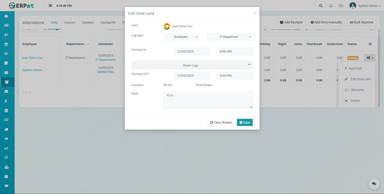The image size is (384, 194).
Task: Open the System Admin user menu
Action: coord(365,6)
